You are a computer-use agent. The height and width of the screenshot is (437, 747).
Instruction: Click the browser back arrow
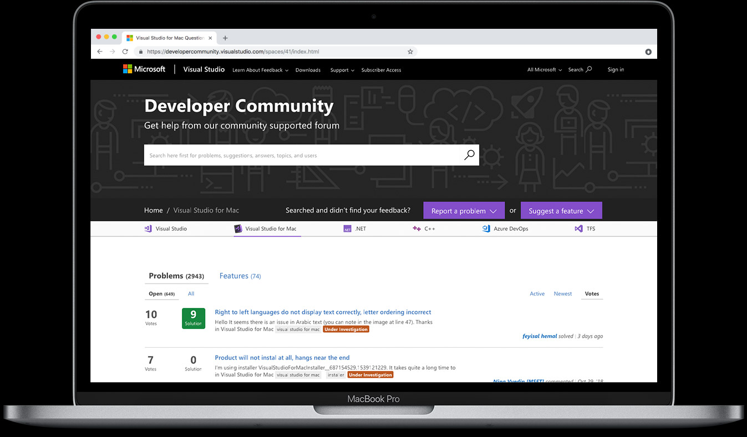(100, 52)
